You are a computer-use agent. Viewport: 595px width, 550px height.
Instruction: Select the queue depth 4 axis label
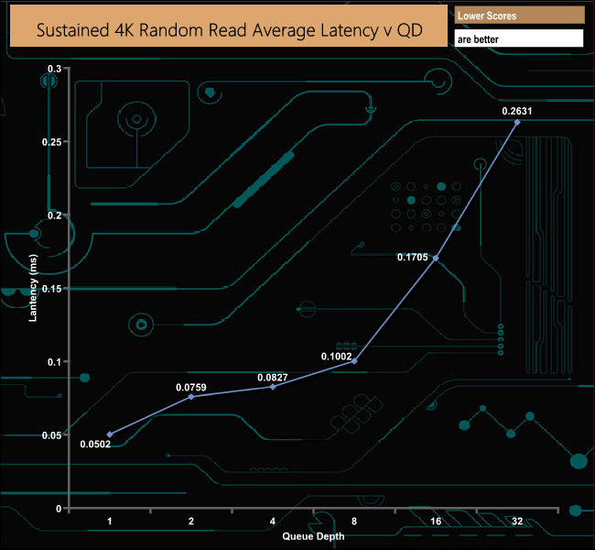click(273, 521)
